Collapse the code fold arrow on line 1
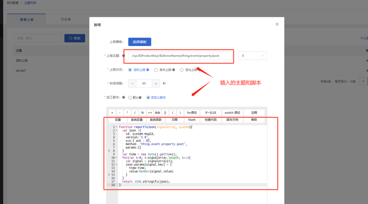Screen dimensions: 368x204 116,127
